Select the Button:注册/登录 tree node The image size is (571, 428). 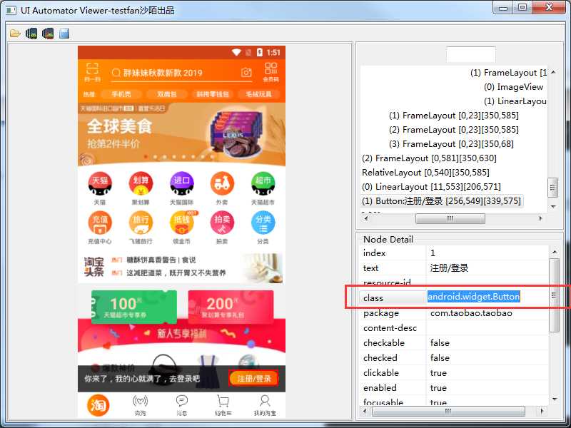pyautogui.click(x=441, y=201)
